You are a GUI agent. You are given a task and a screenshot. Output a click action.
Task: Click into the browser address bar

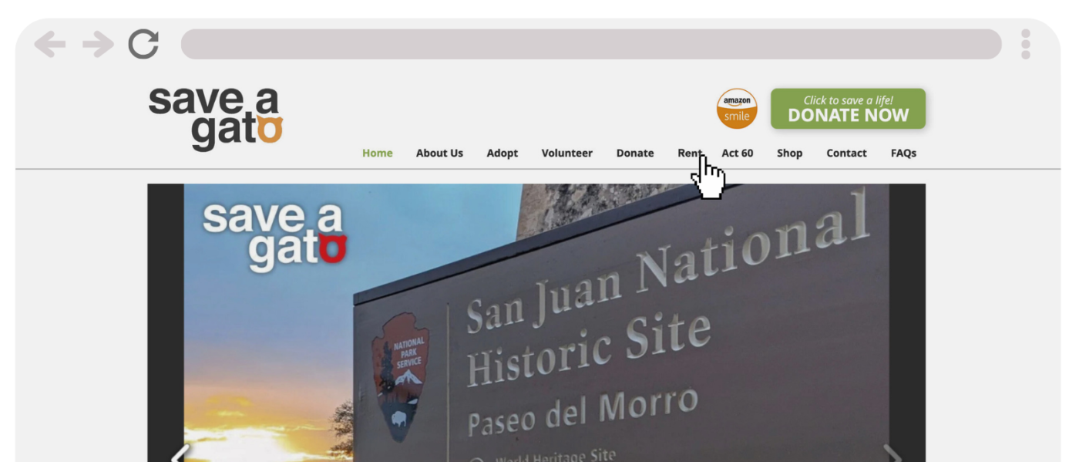tap(590, 45)
